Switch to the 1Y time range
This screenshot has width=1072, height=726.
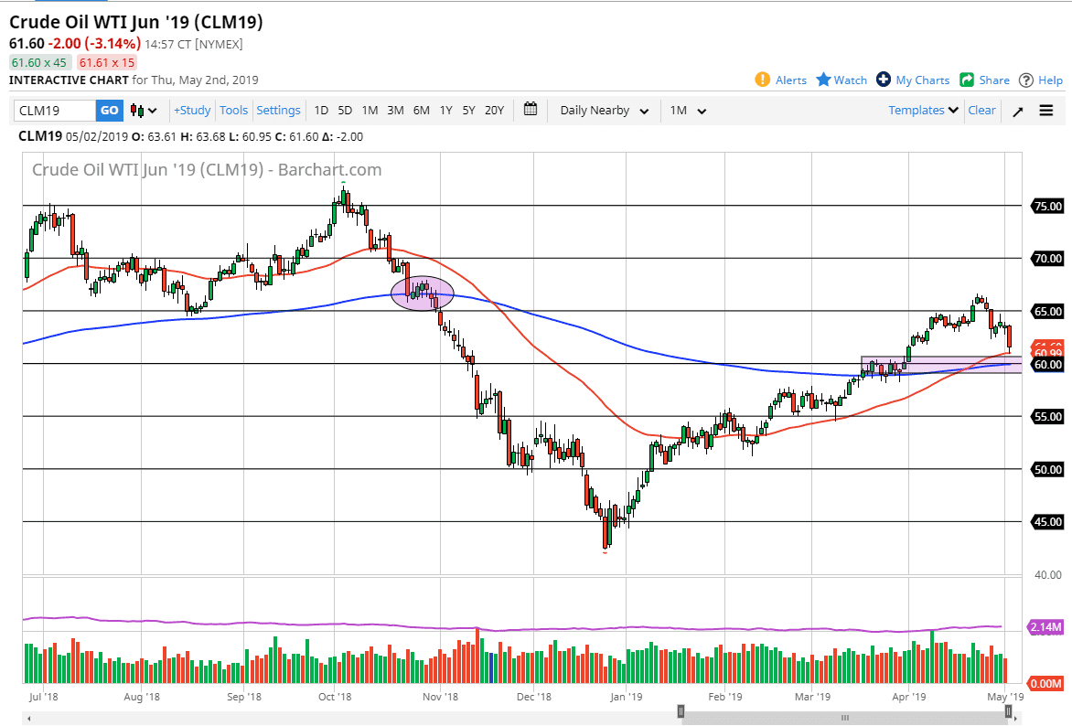pos(445,110)
